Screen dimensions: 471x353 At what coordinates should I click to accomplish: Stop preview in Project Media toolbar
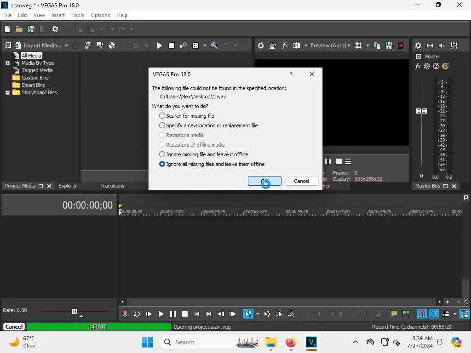click(x=172, y=46)
